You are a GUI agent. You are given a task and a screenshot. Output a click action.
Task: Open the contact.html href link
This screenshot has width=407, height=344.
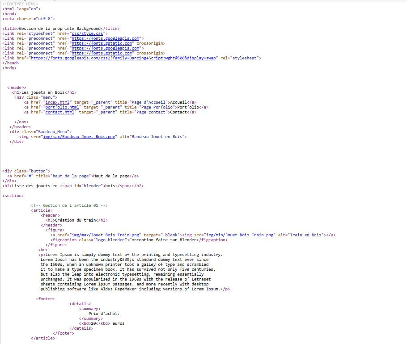click(60, 112)
